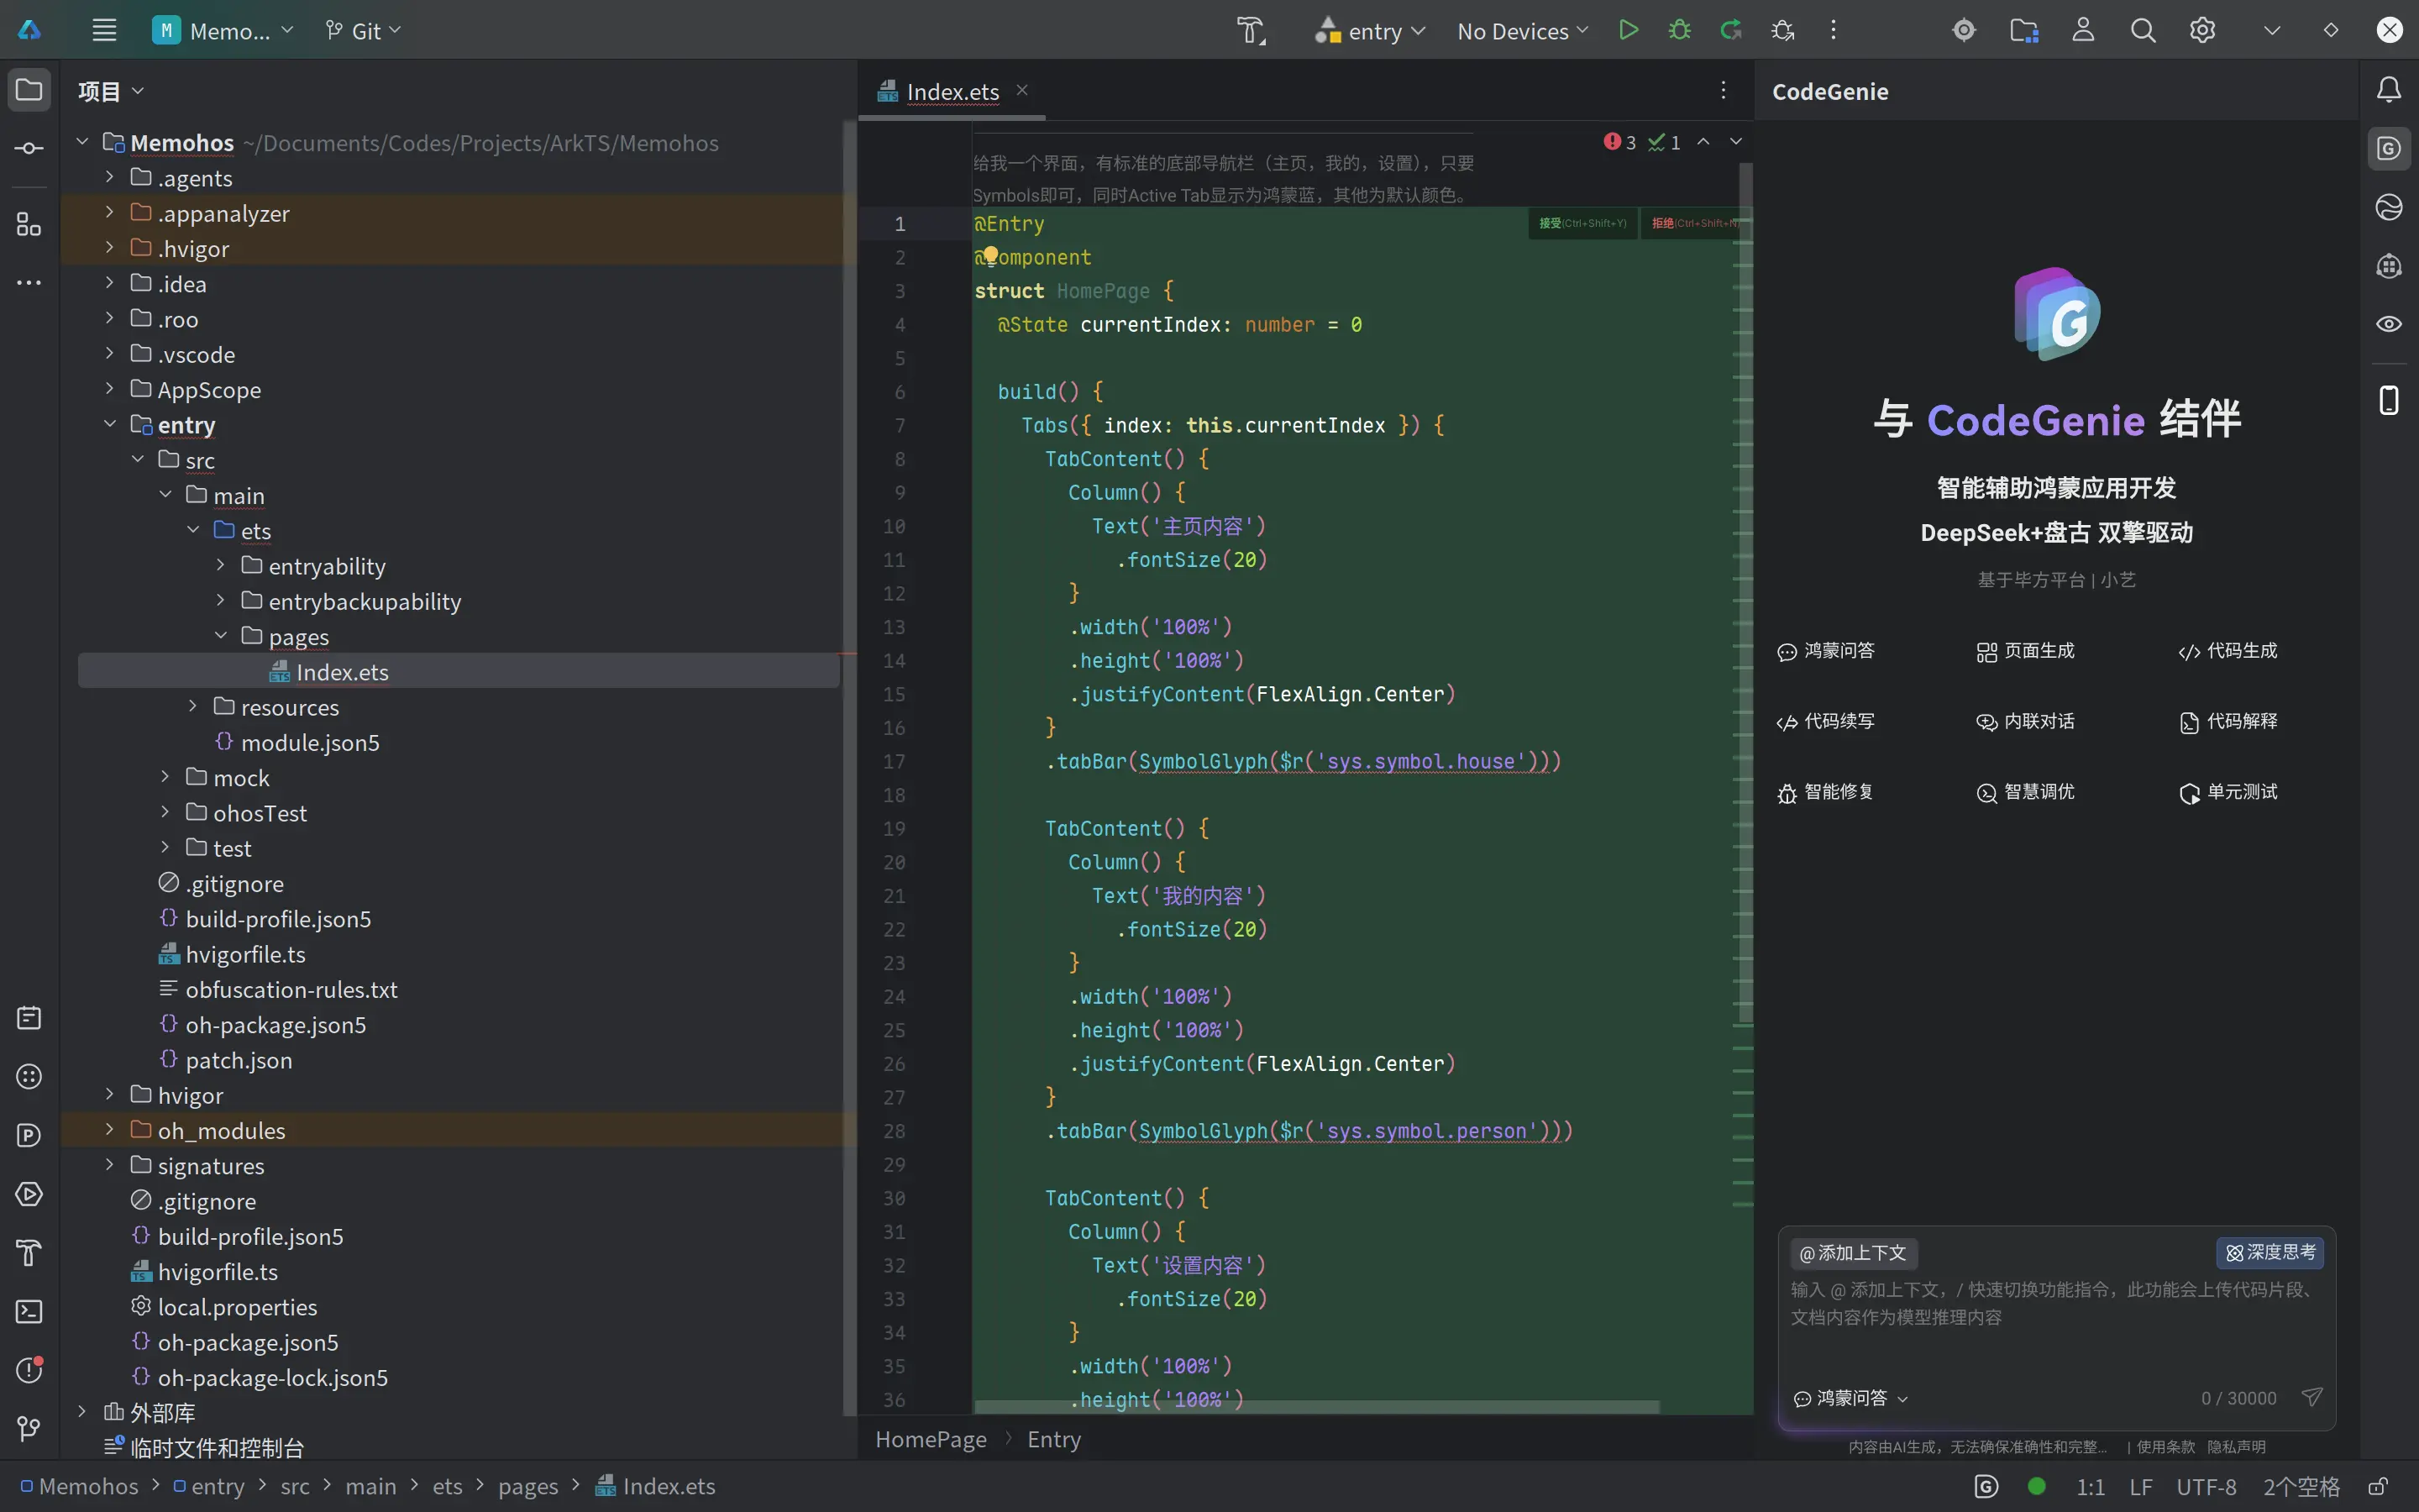
Task: Open Project tool window folder icon
Action: [29, 90]
